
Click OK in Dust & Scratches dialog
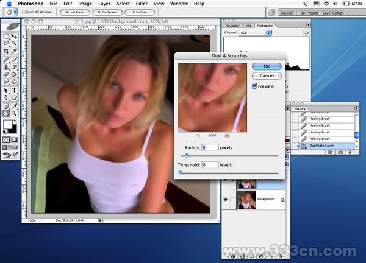[267, 66]
